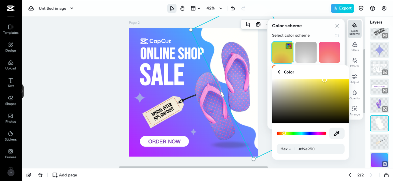Viewport: 393px width, 181px height.
Task: Delete the current page
Action: [x=40, y=175]
